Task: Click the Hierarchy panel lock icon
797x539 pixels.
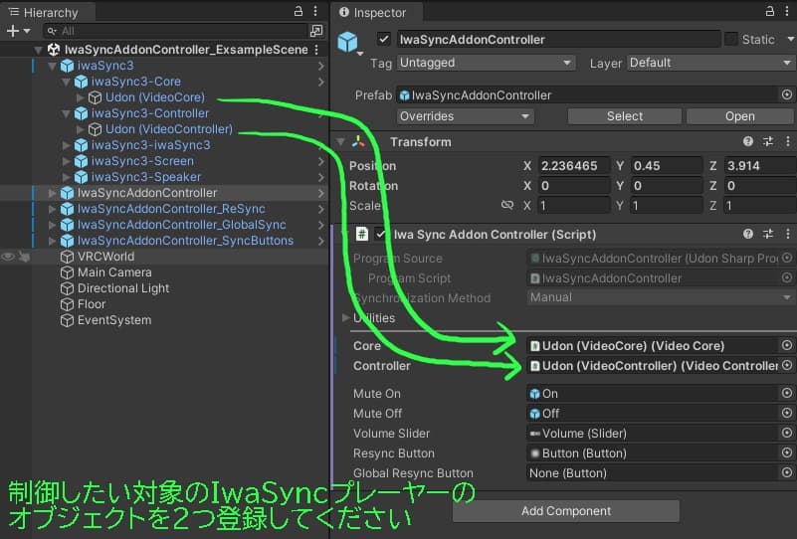Action: point(300,11)
